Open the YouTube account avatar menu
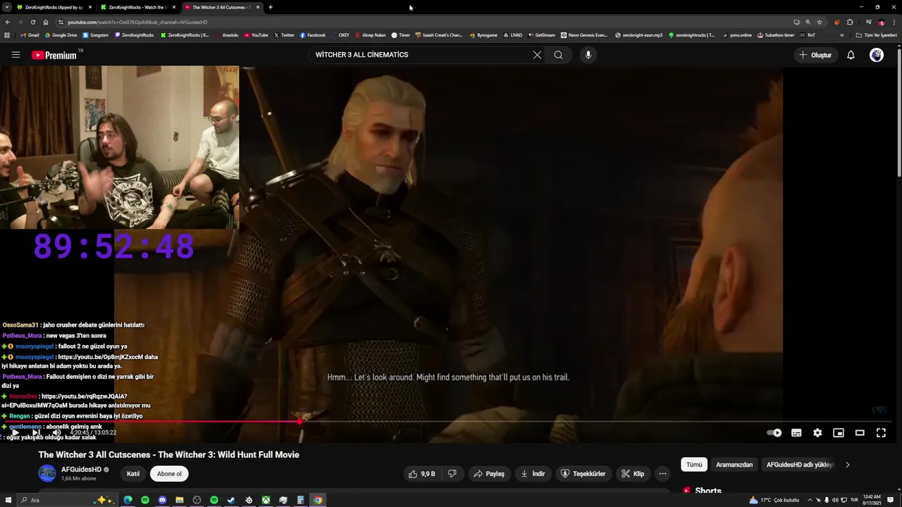 [x=877, y=55]
